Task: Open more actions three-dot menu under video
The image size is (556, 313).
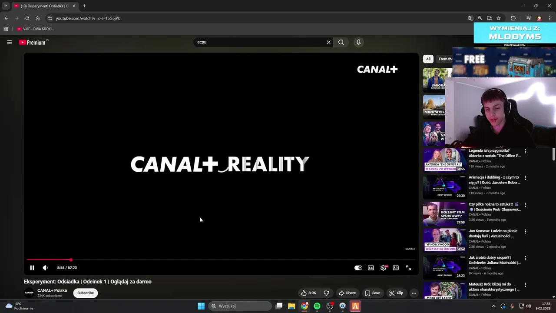Action: tap(414, 293)
